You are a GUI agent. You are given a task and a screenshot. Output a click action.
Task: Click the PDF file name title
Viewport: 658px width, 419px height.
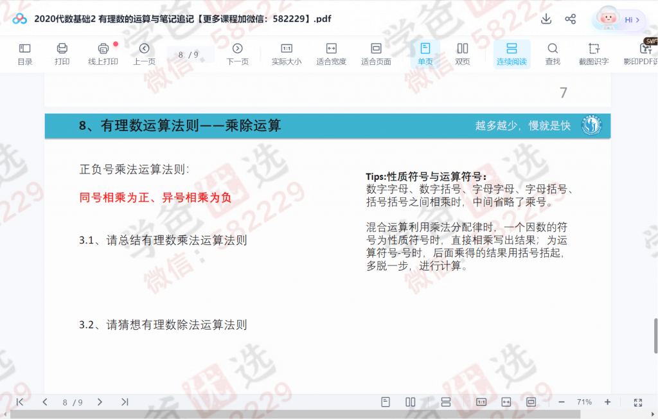point(182,19)
